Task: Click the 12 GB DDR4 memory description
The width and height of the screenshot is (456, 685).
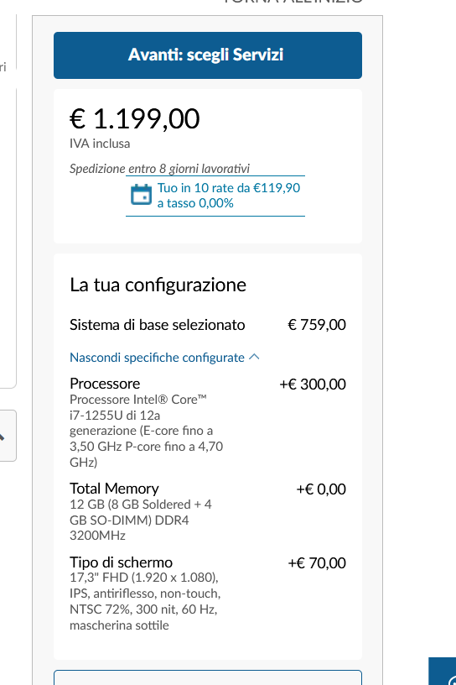Action: click(x=141, y=520)
